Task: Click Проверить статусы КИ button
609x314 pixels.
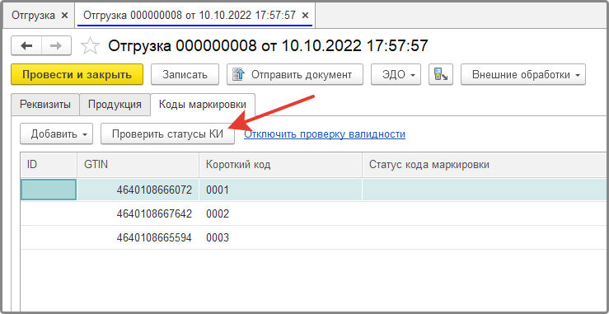Action: point(168,134)
